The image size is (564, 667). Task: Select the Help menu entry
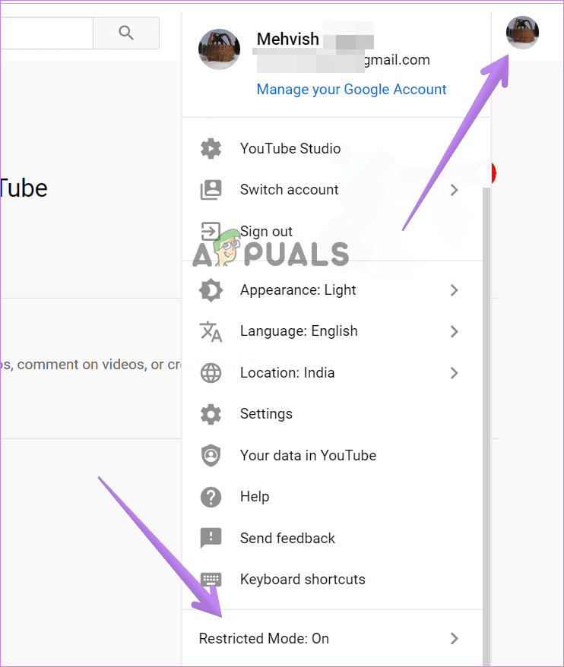[x=332, y=497]
